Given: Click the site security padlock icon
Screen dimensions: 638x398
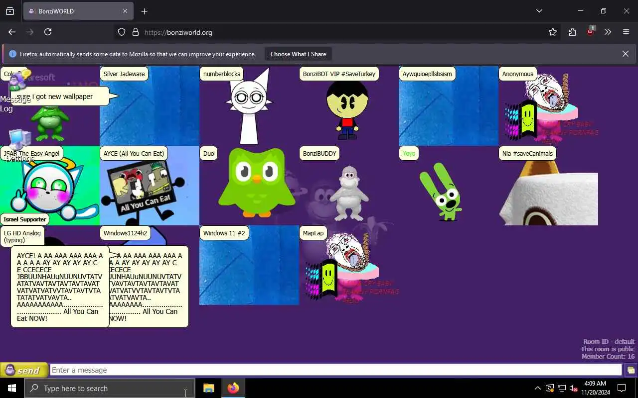Looking at the screenshot, I should [x=135, y=32].
